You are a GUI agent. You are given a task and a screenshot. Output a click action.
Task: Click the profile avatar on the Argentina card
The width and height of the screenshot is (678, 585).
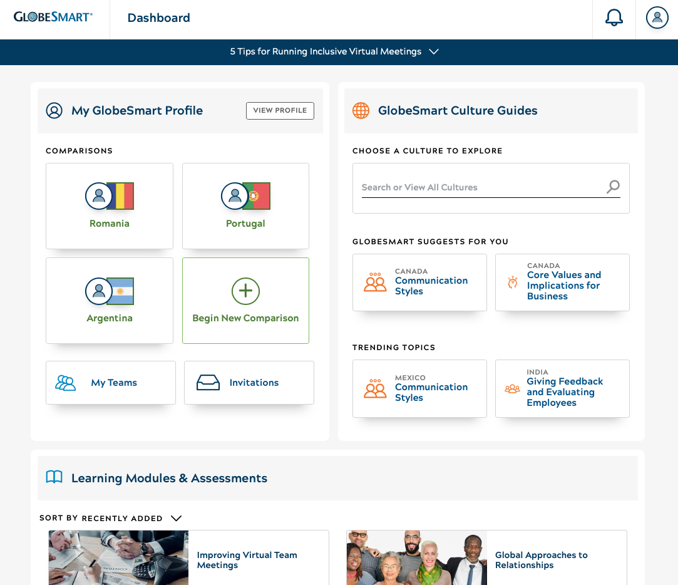[98, 291]
